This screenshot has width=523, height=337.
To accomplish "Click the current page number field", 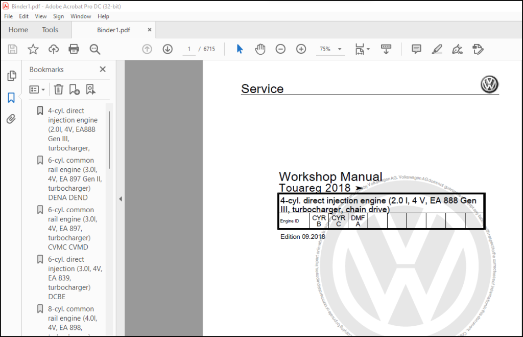I will [x=189, y=49].
